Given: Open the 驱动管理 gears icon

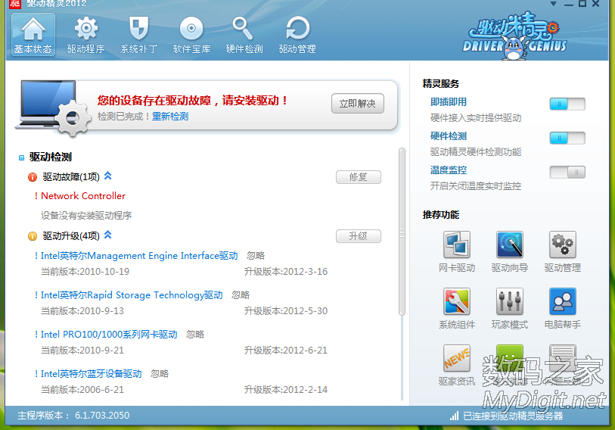Looking at the screenshot, I should [x=563, y=245].
